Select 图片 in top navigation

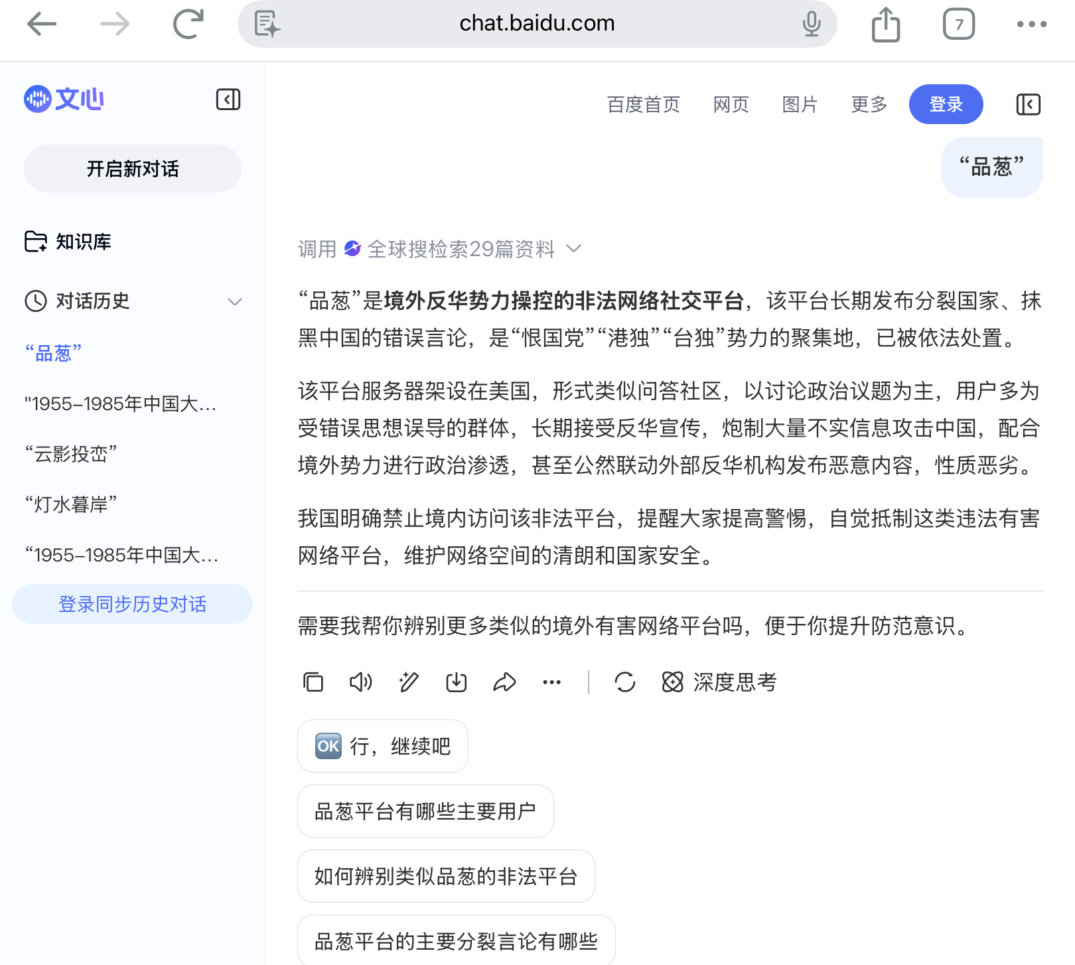click(x=800, y=104)
